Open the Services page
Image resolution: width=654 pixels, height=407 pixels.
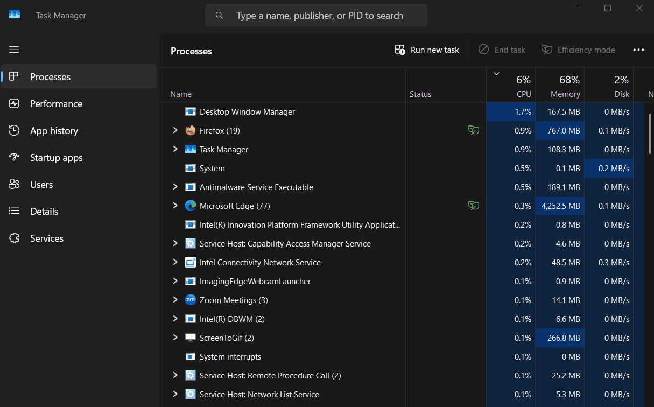click(x=79, y=238)
